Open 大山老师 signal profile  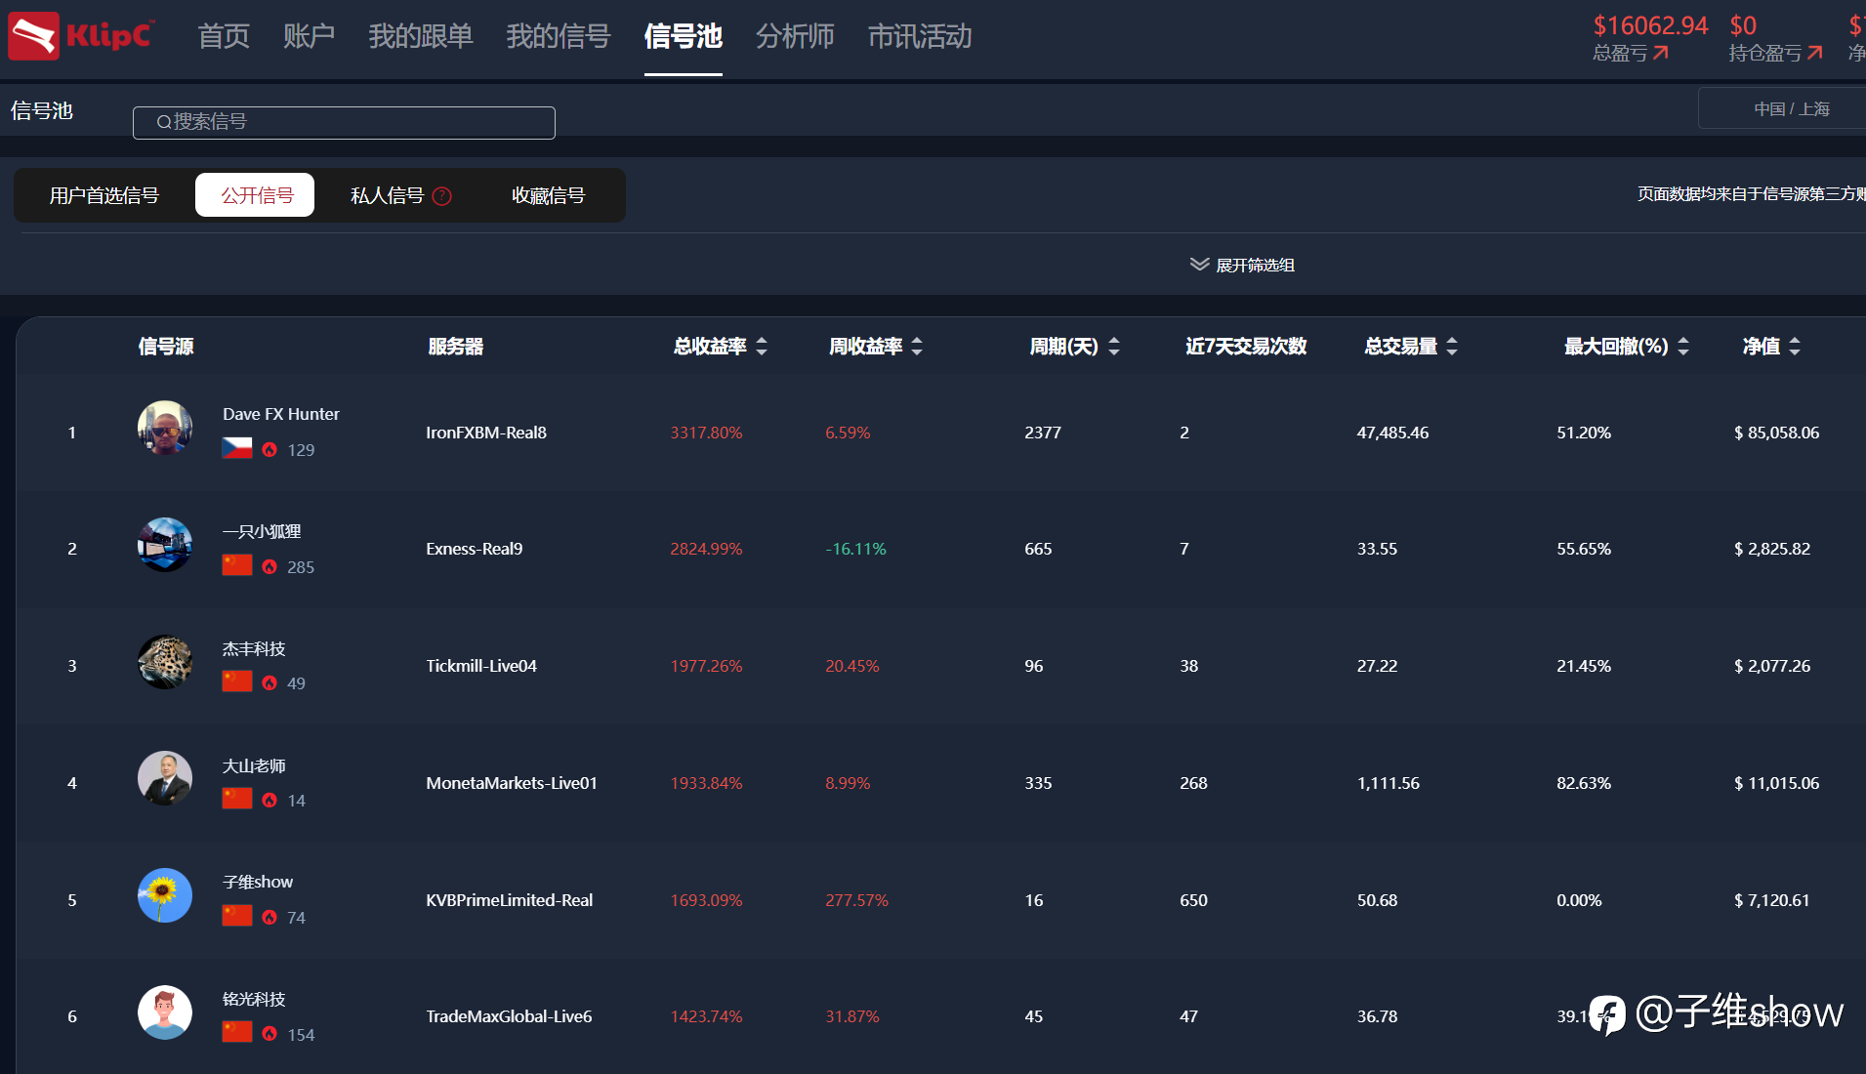click(254, 765)
